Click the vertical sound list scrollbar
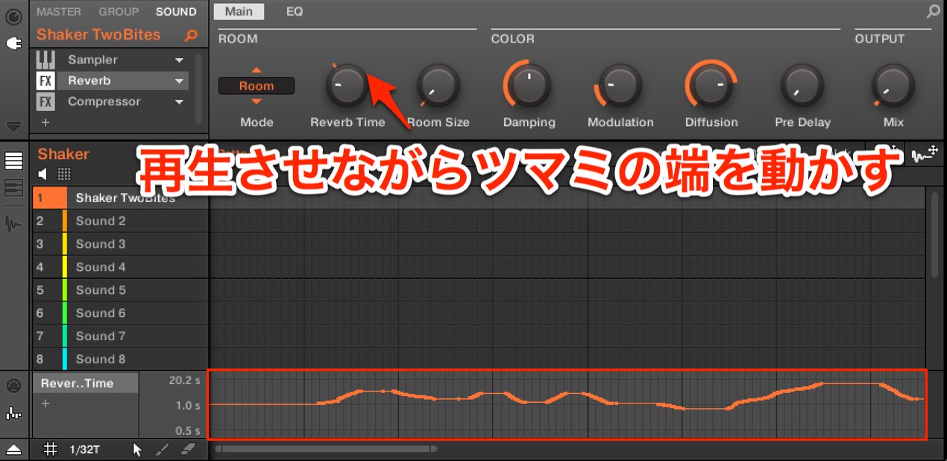This screenshot has height=461, width=947. [x=935, y=235]
